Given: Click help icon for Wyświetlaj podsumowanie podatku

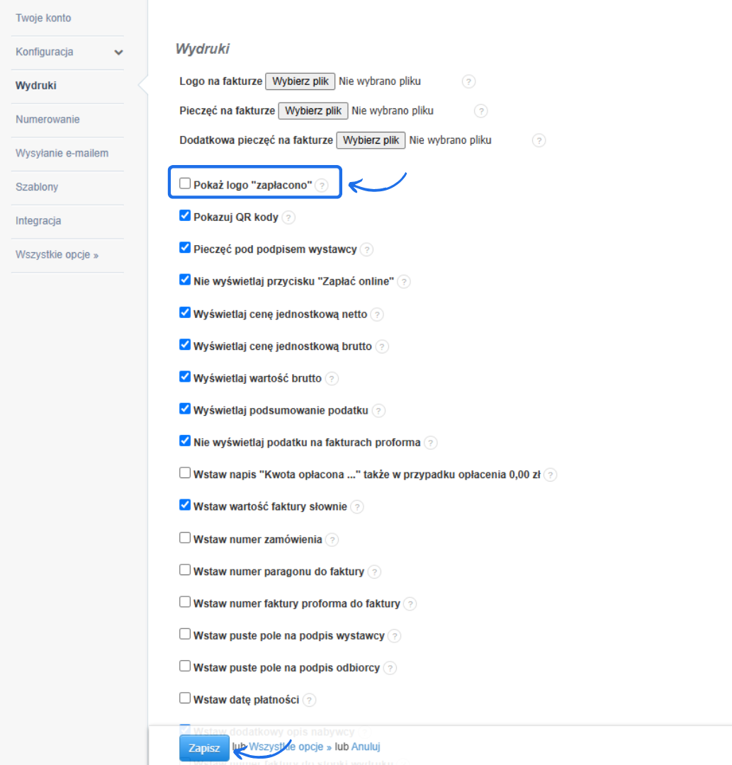Looking at the screenshot, I should [378, 411].
